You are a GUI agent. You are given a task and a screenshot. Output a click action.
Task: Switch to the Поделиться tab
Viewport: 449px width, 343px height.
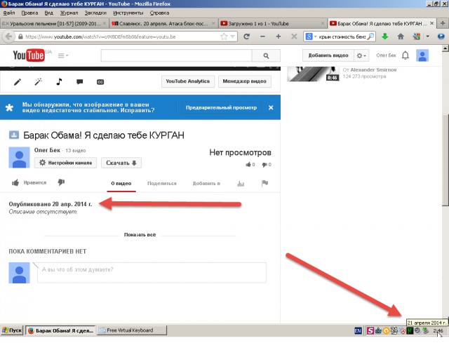pos(162,184)
